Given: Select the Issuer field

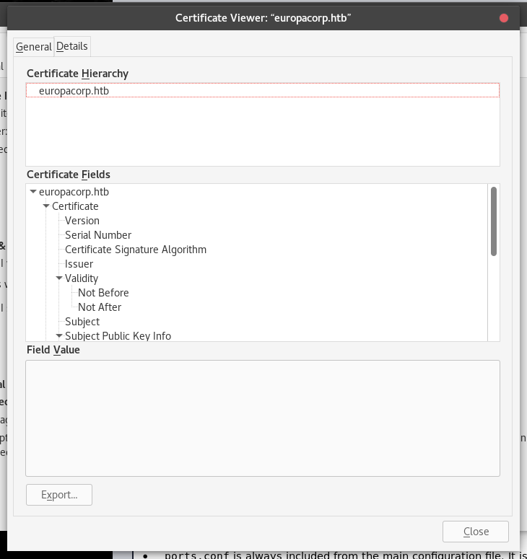Looking at the screenshot, I should [x=79, y=264].
